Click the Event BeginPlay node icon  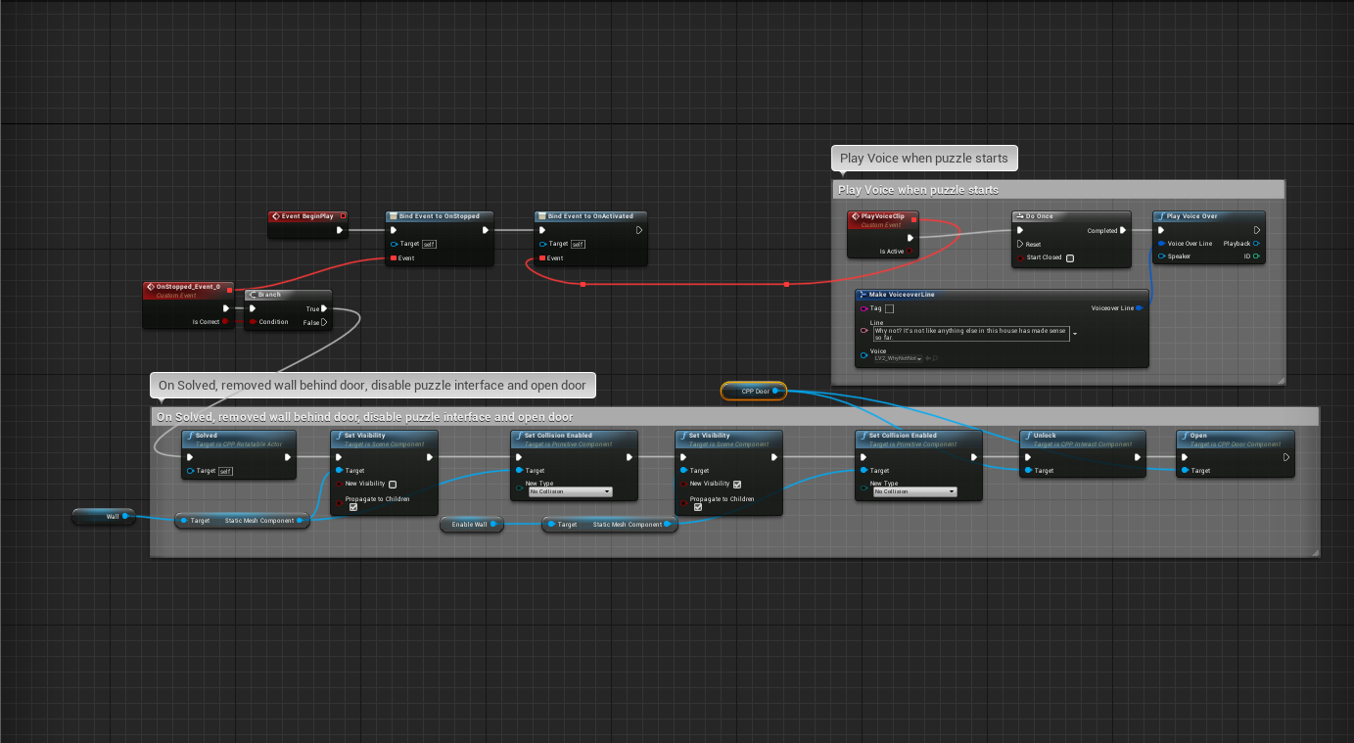(x=276, y=216)
